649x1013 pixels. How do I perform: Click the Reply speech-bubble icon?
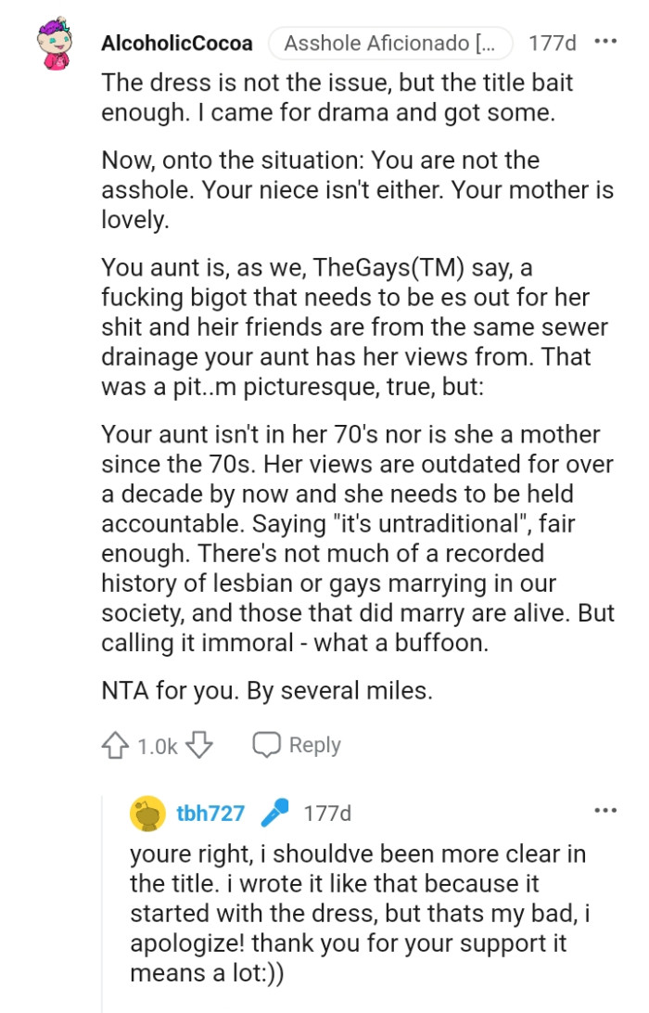pos(269,744)
